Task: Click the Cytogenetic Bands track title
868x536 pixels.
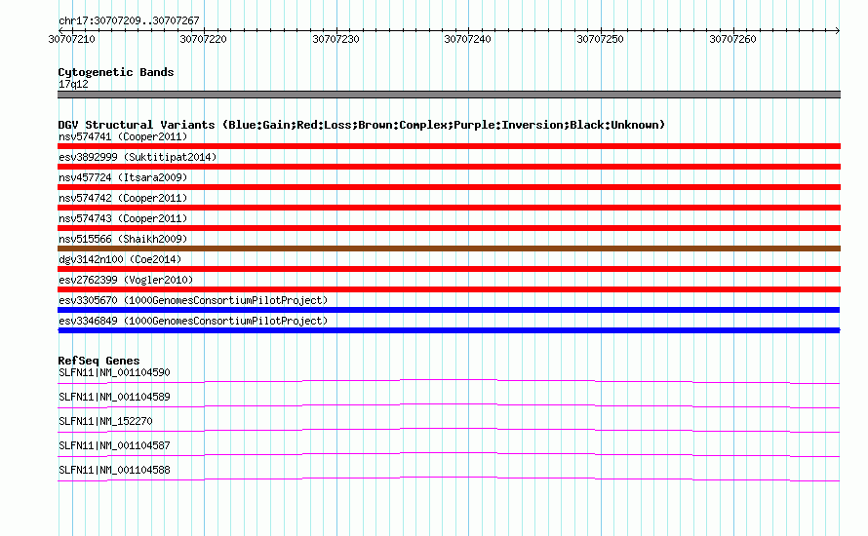Action: [116, 72]
